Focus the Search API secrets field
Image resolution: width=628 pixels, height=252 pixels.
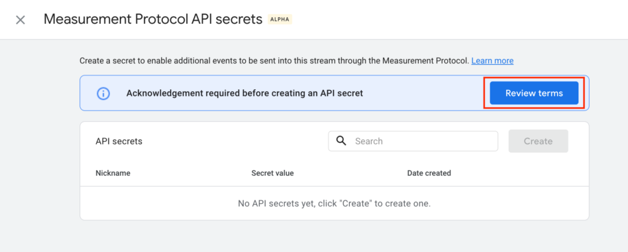tap(413, 141)
